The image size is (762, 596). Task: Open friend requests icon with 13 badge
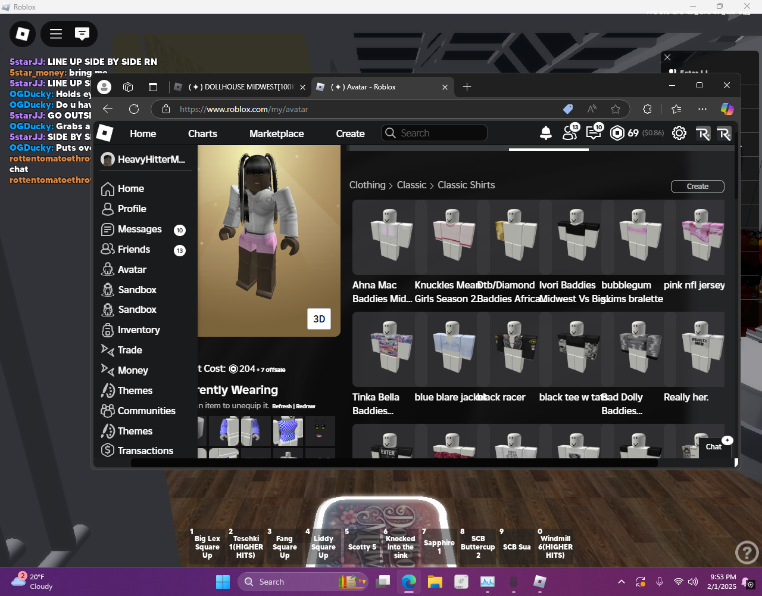[x=570, y=132]
